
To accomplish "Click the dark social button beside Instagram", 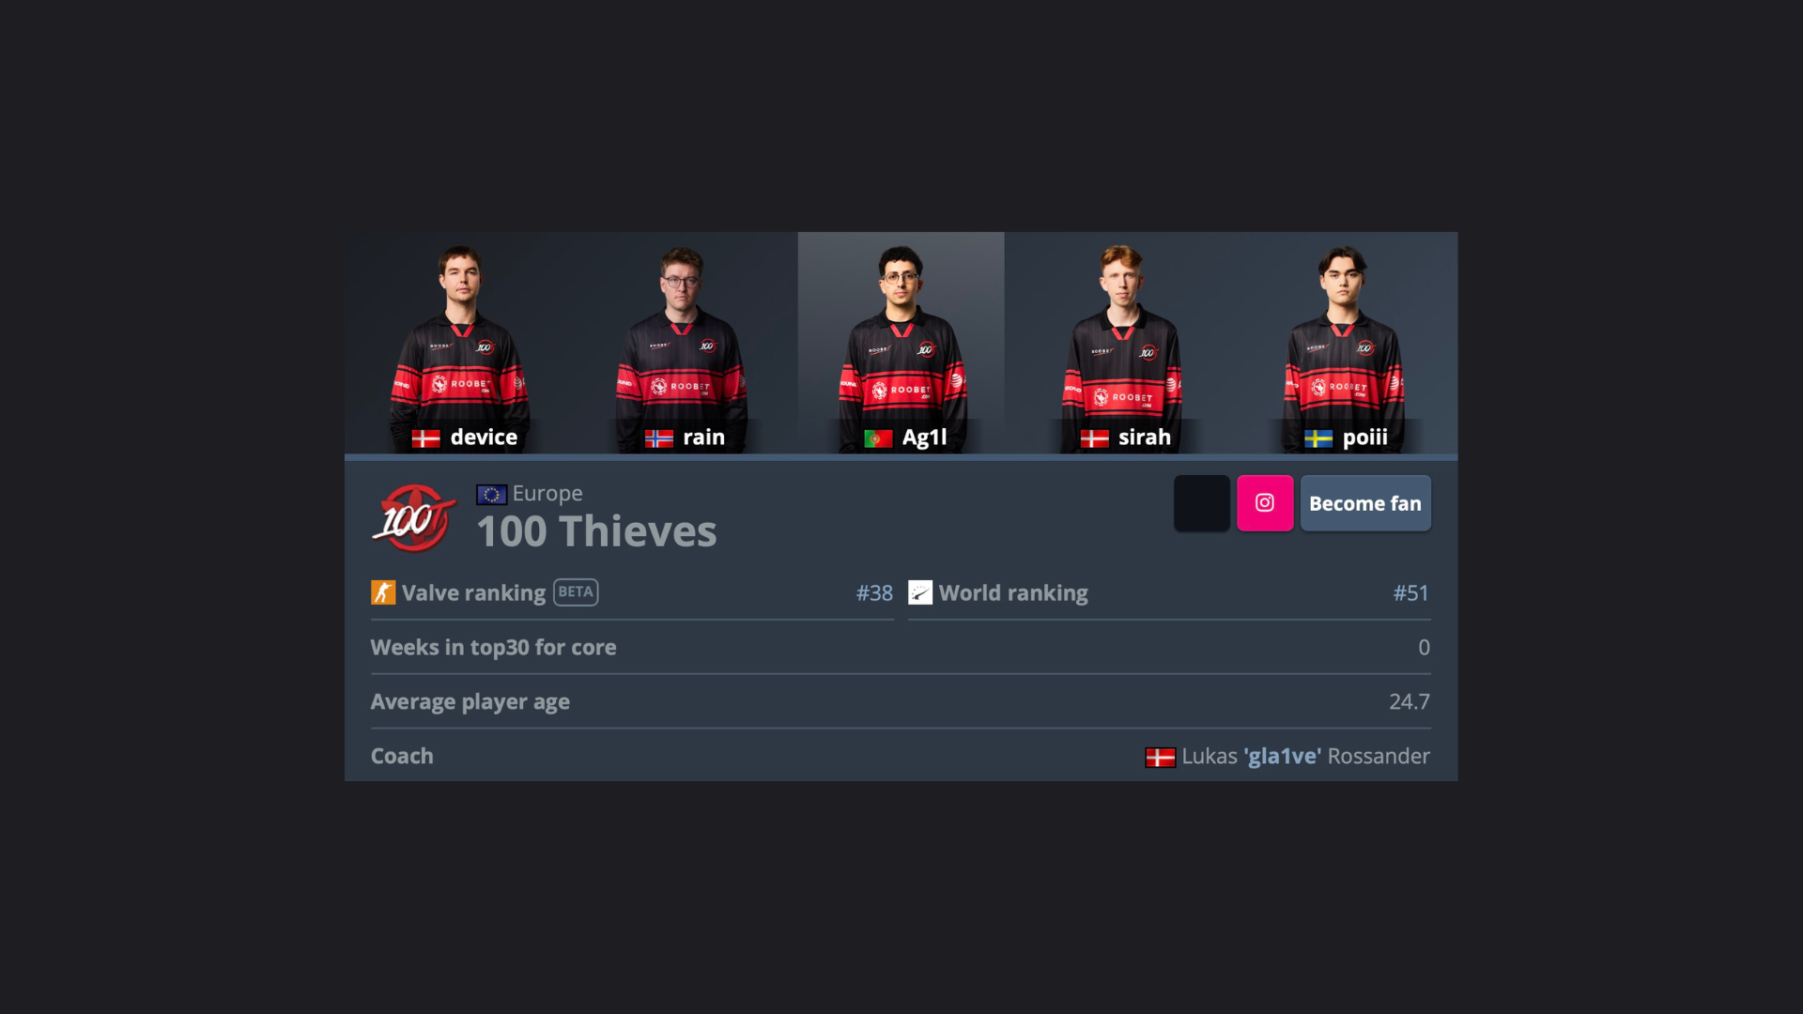I will tap(1202, 503).
